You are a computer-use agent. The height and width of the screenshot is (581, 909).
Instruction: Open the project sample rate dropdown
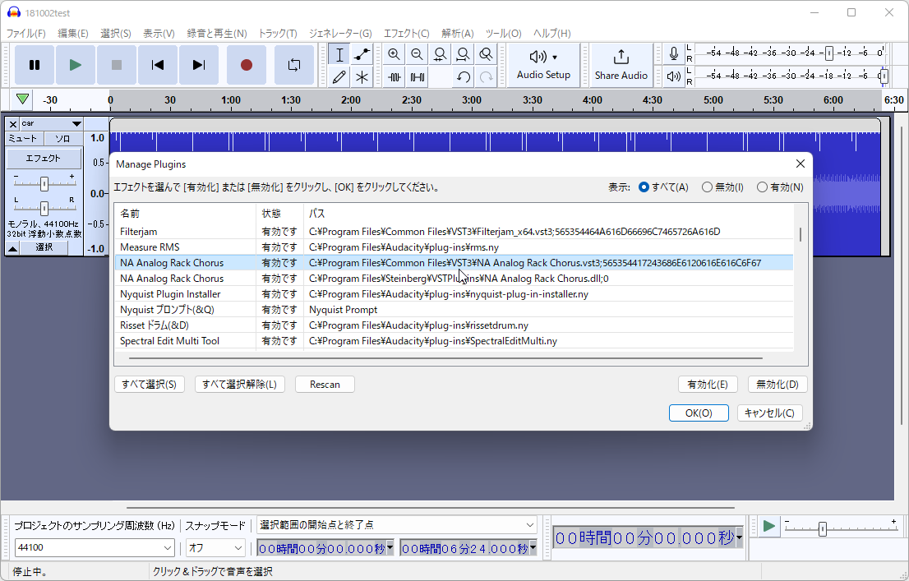click(168, 547)
